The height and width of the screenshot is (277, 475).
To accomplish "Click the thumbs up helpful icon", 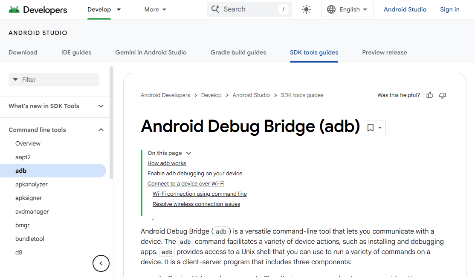I will 430,95.
